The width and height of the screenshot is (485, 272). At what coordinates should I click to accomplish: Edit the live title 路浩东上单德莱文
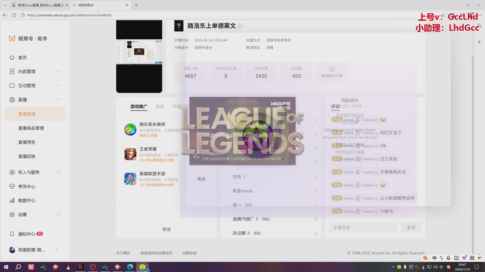click(x=240, y=26)
